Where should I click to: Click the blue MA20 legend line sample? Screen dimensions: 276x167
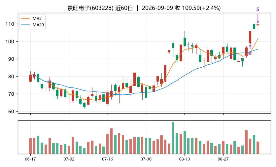(x=25, y=25)
